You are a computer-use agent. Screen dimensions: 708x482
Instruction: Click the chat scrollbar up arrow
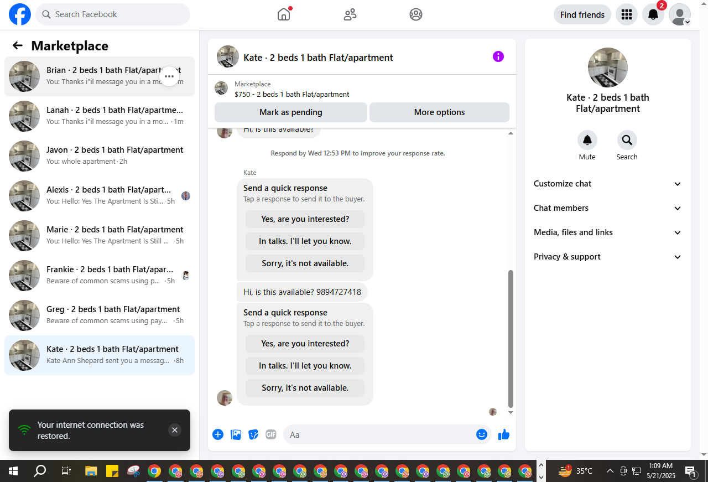[511, 133]
